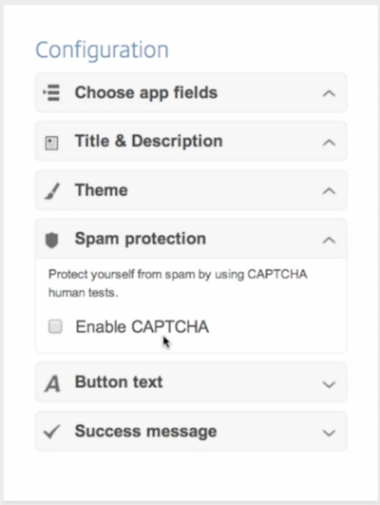Screen dimensions: 380x505
Task: Toggle the Theme section chevron
Action: (329, 191)
